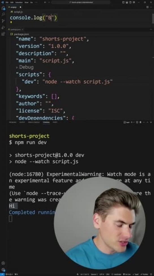Open the Run and Debug view
154x276 pixels.
(x=3, y=27)
